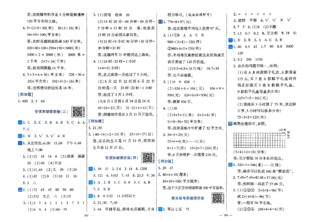Click the text 画图合理即可,如图。

coord(250,124)
